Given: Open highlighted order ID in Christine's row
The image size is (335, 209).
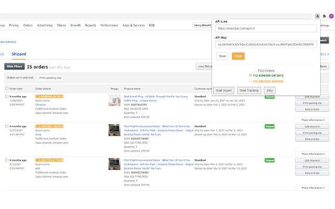Looking at the screenshot, I should (x=50, y=97).
